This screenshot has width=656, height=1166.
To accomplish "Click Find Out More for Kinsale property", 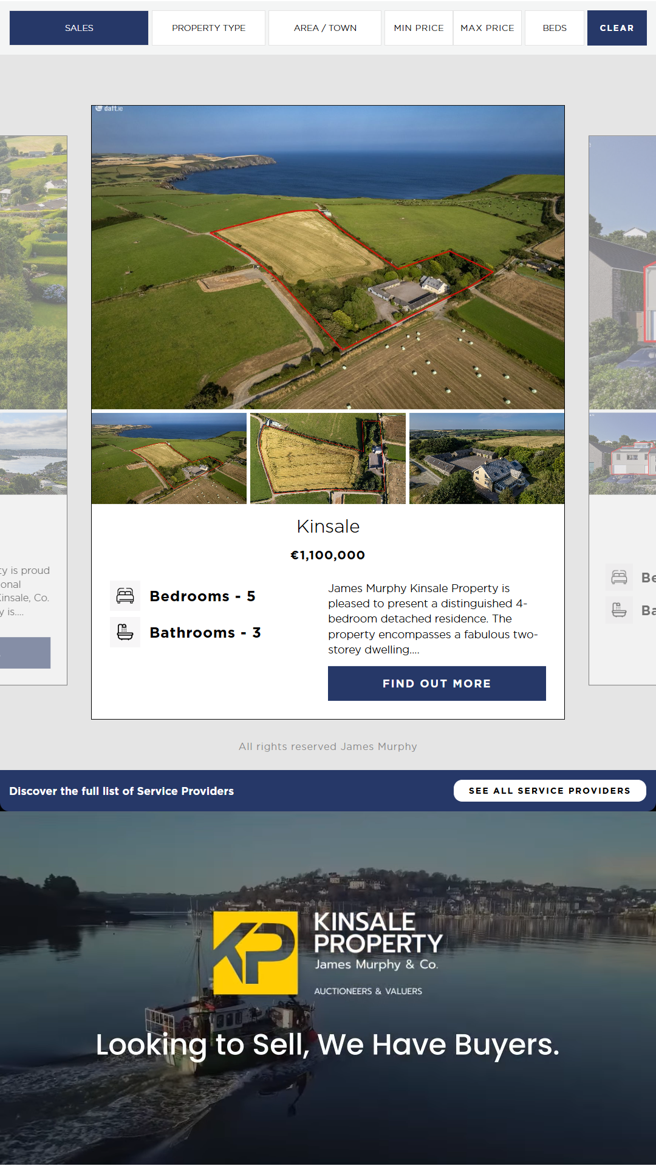I will pyautogui.click(x=437, y=683).
